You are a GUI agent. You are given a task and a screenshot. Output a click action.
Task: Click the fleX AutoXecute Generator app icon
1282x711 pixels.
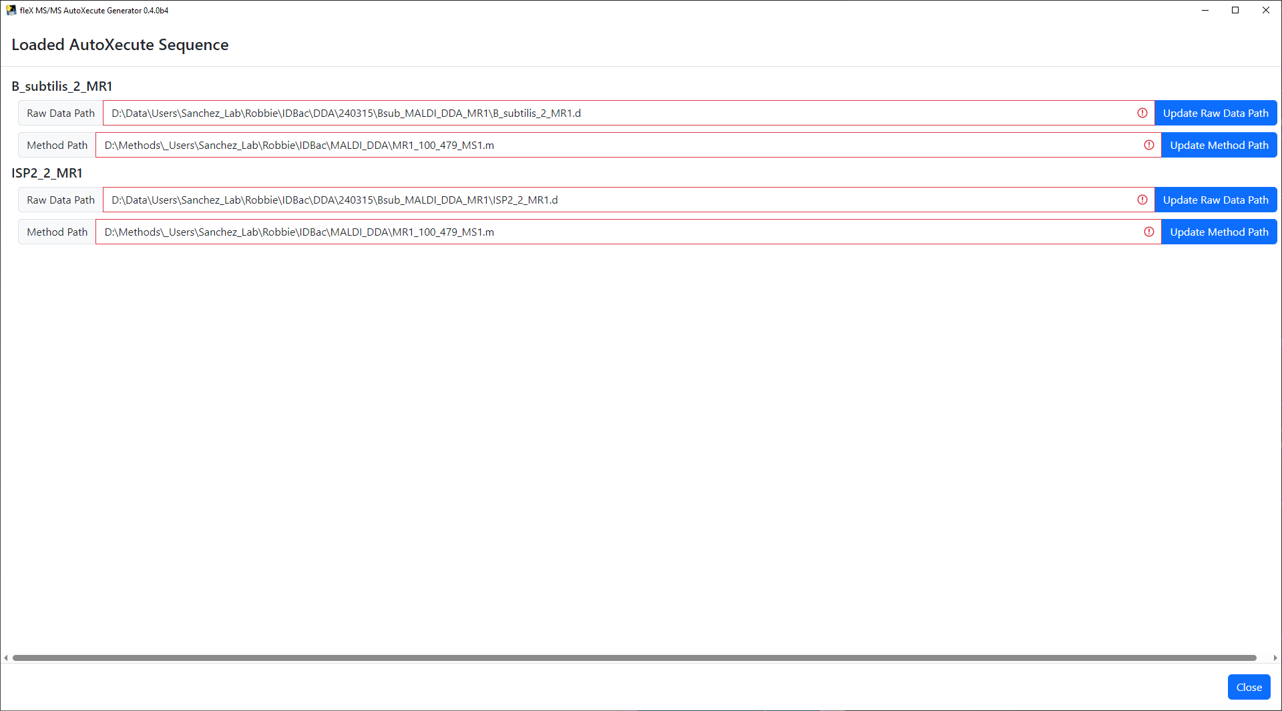11,10
